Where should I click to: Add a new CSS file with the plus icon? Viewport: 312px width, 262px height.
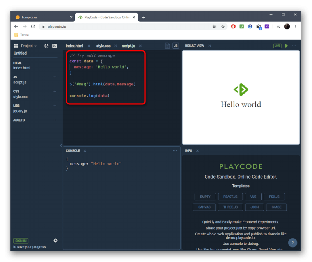[x=55, y=91]
